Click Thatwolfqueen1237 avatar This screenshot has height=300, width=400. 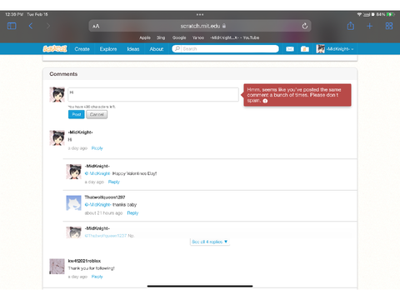point(74,202)
